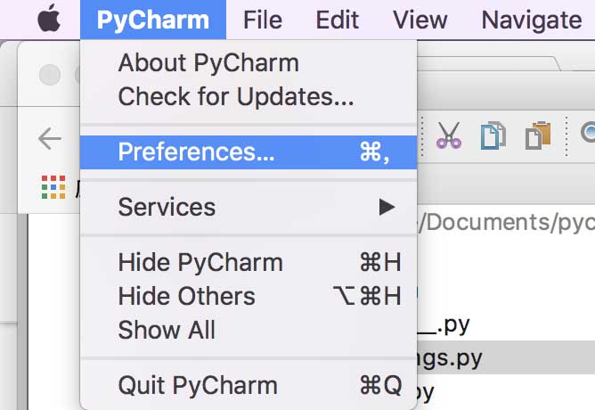595x410 pixels.
Task: Quit PyCharm via the menu
Action: (x=198, y=386)
